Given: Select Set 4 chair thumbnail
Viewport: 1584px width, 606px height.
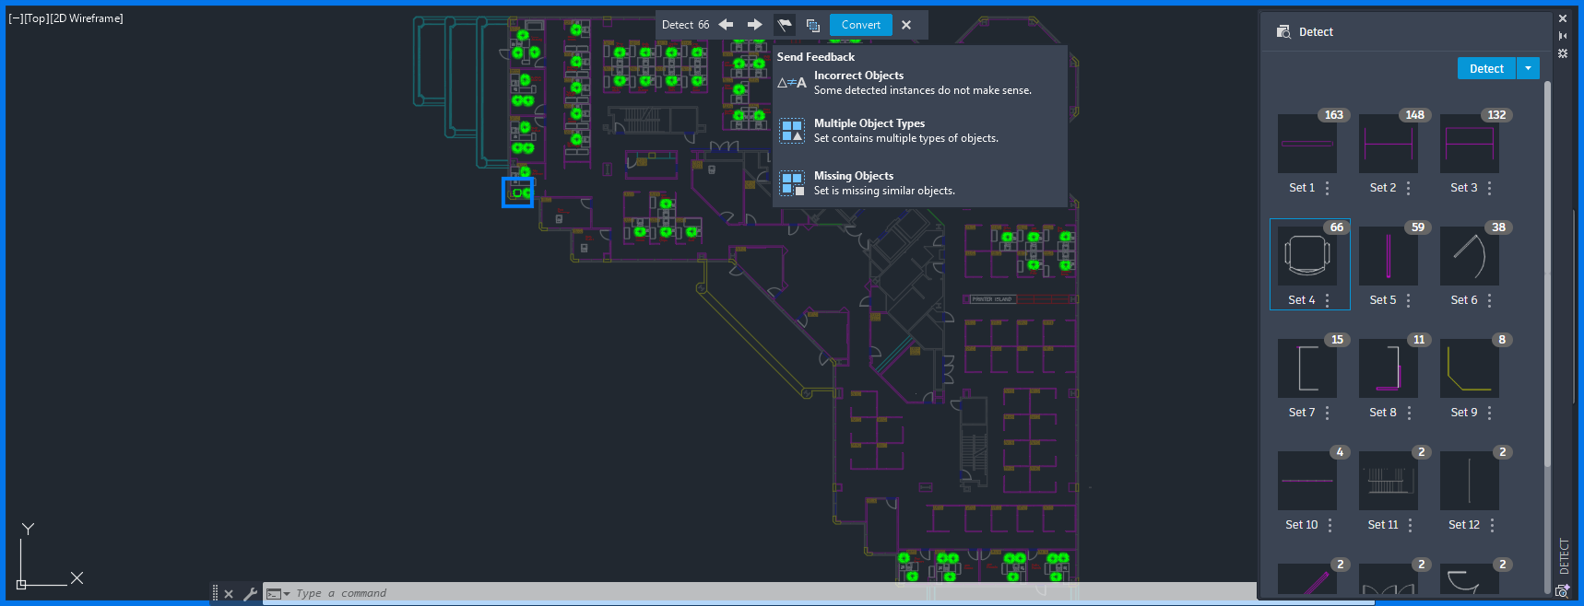Looking at the screenshot, I should click(1306, 256).
